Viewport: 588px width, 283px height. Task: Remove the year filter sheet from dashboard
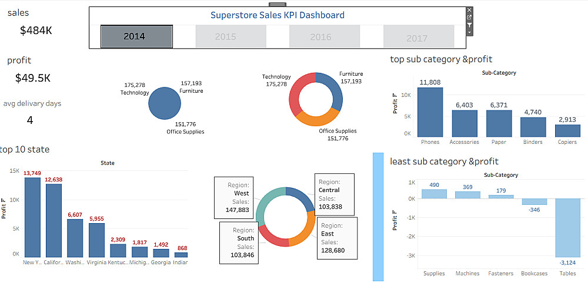coord(469,10)
